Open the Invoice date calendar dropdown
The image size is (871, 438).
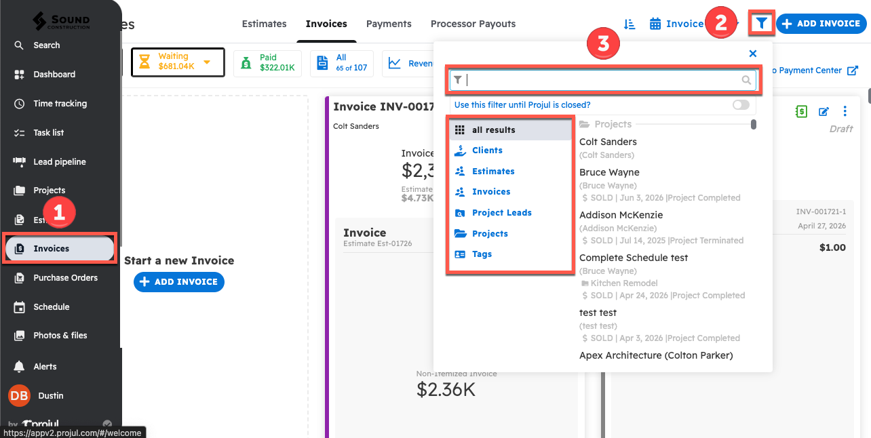(x=677, y=24)
